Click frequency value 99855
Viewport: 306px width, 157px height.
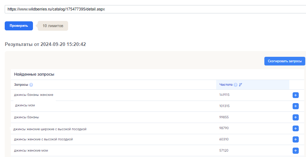(224, 117)
